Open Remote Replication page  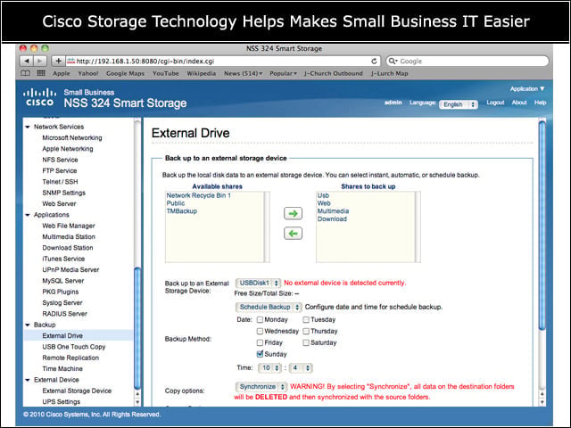pos(70,358)
